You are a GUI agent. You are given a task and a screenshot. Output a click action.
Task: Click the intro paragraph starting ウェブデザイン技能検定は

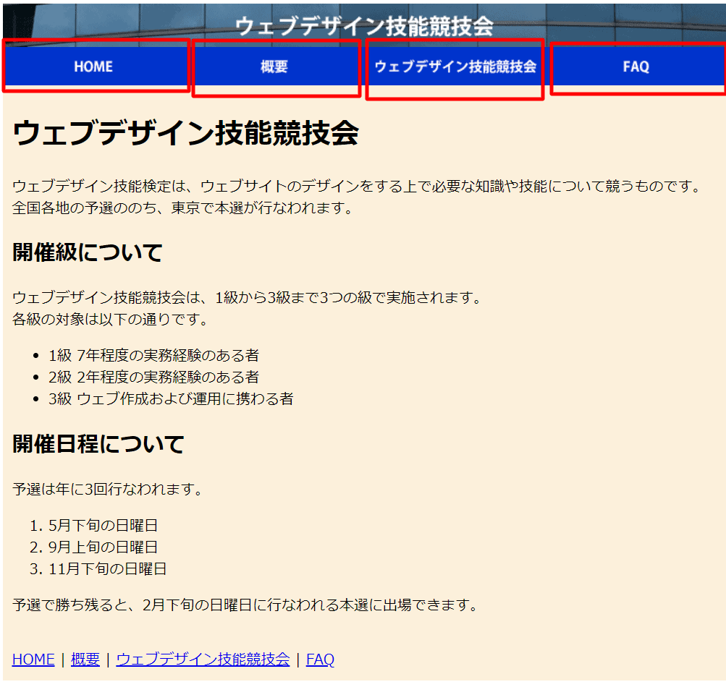click(358, 187)
